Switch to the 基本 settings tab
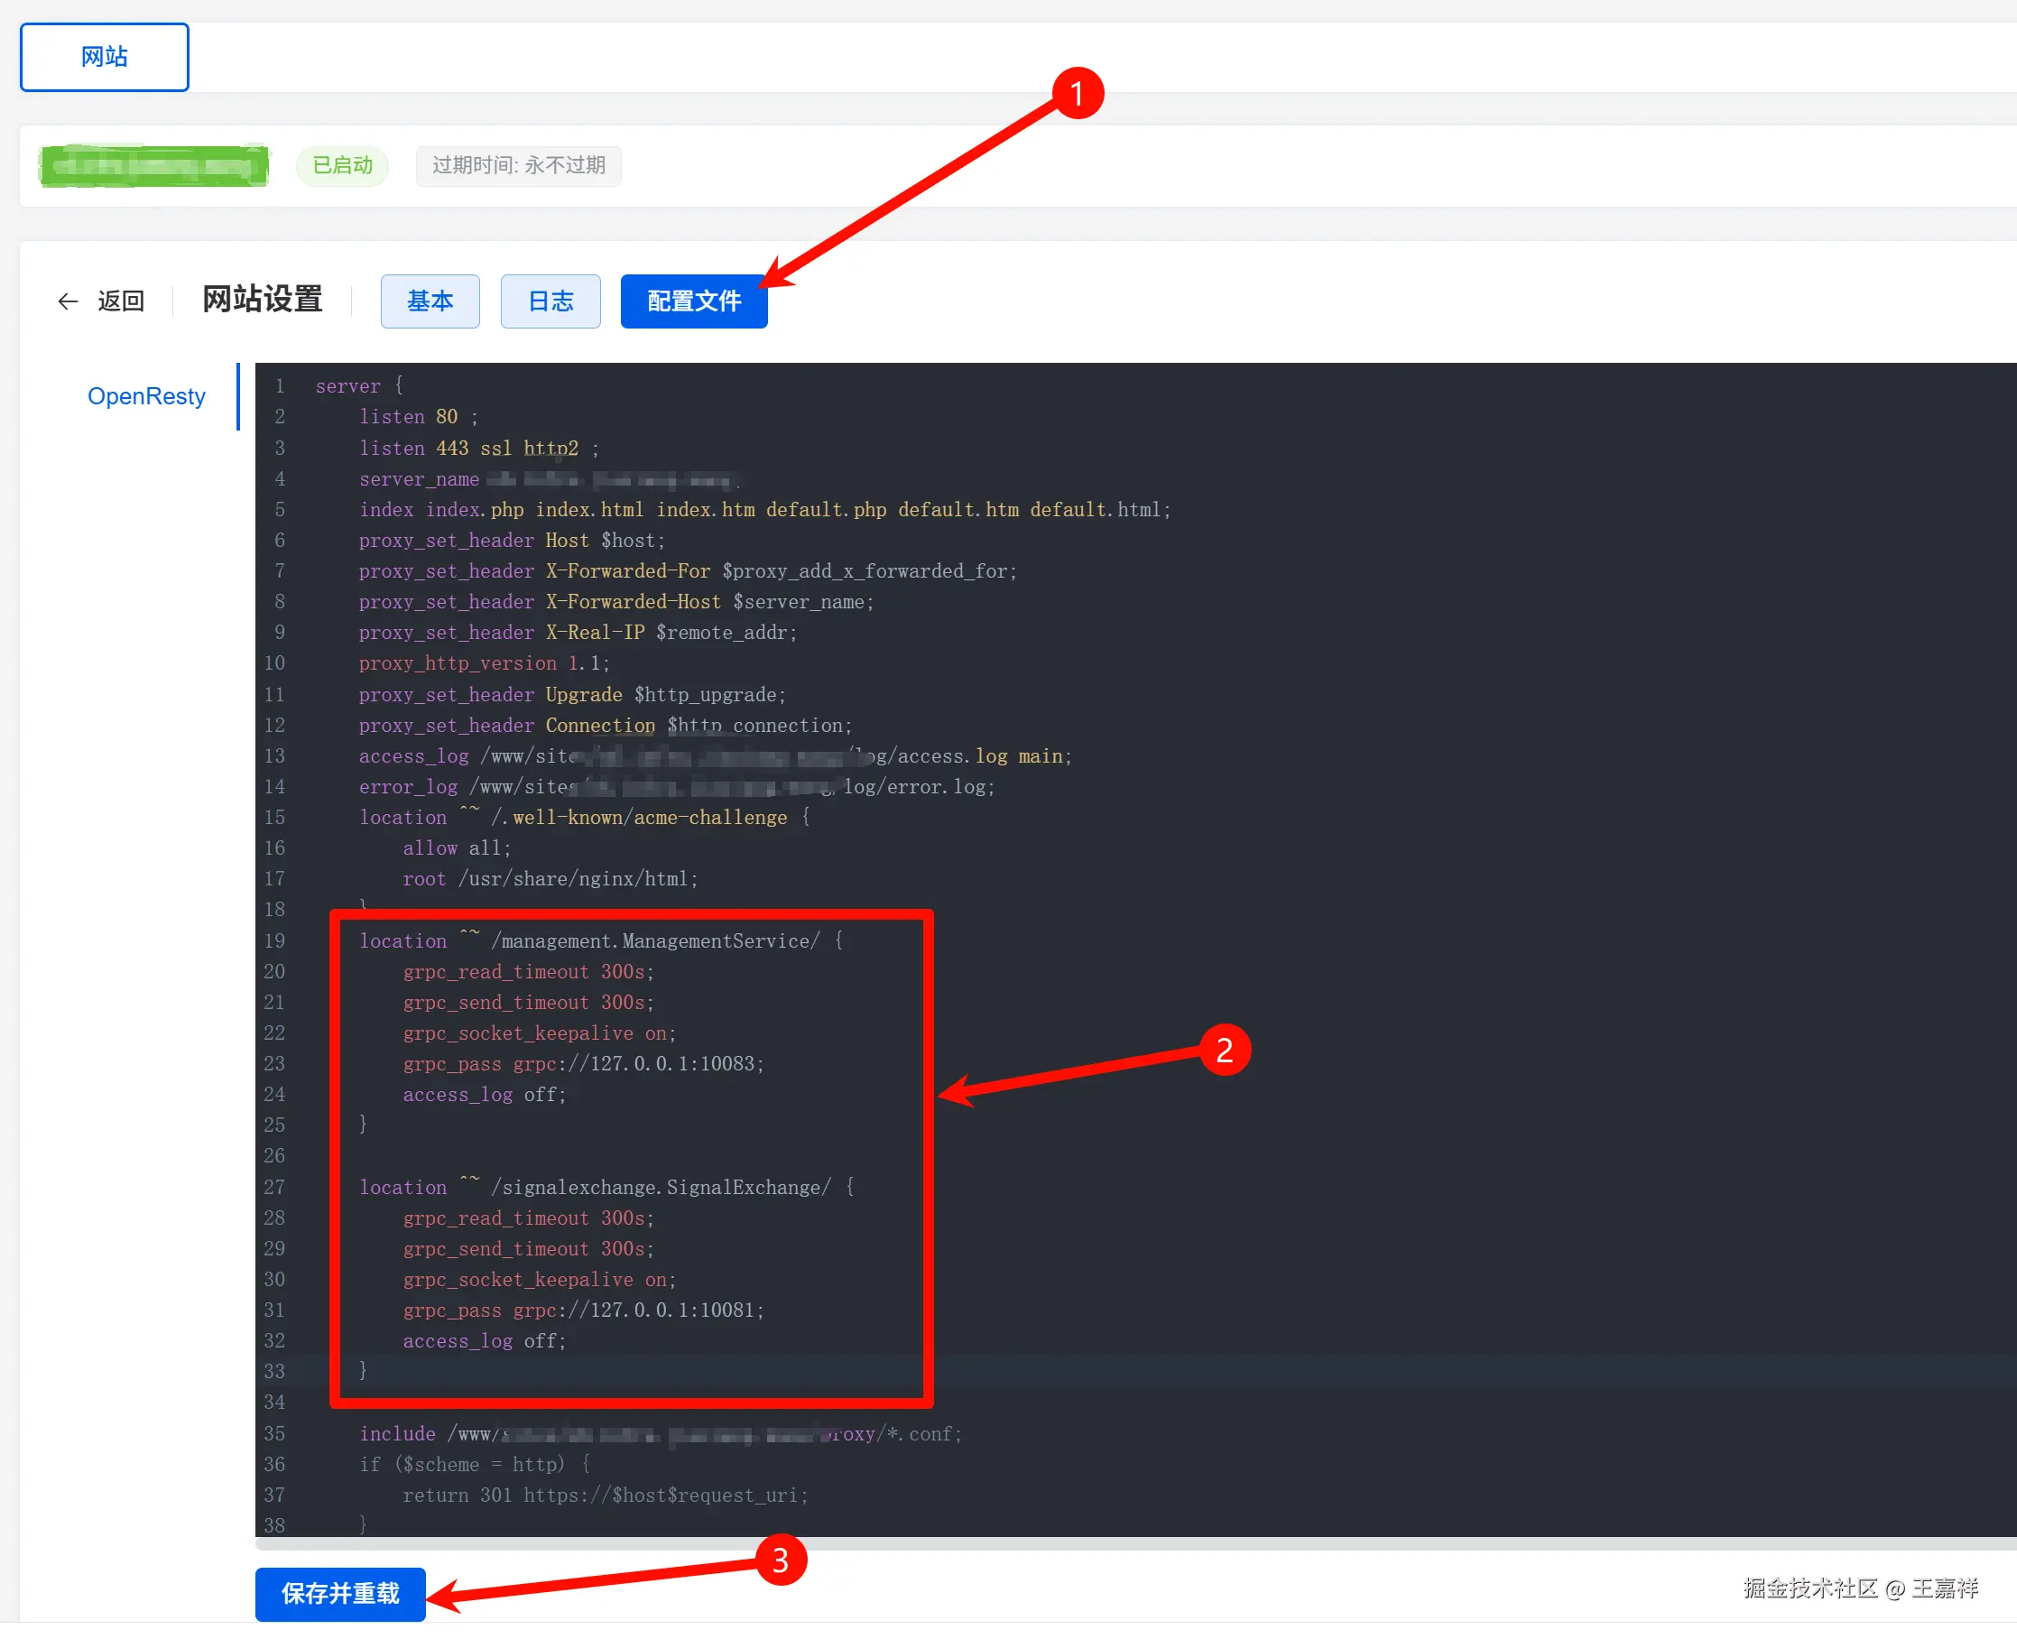The image size is (2017, 1639). click(x=430, y=301)
